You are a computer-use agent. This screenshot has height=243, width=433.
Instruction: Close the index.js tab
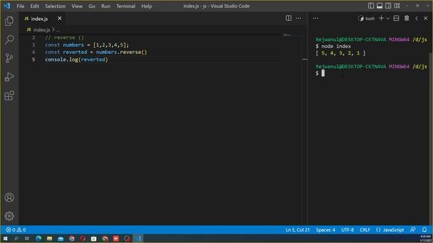point(60,18)
